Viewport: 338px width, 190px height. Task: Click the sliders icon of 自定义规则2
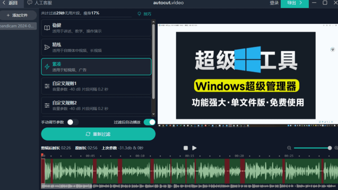[47, 105]
